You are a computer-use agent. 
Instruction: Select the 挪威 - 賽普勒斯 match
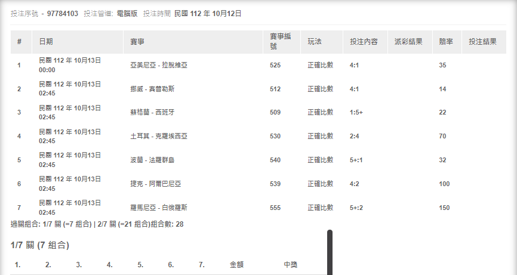point(152,89)
